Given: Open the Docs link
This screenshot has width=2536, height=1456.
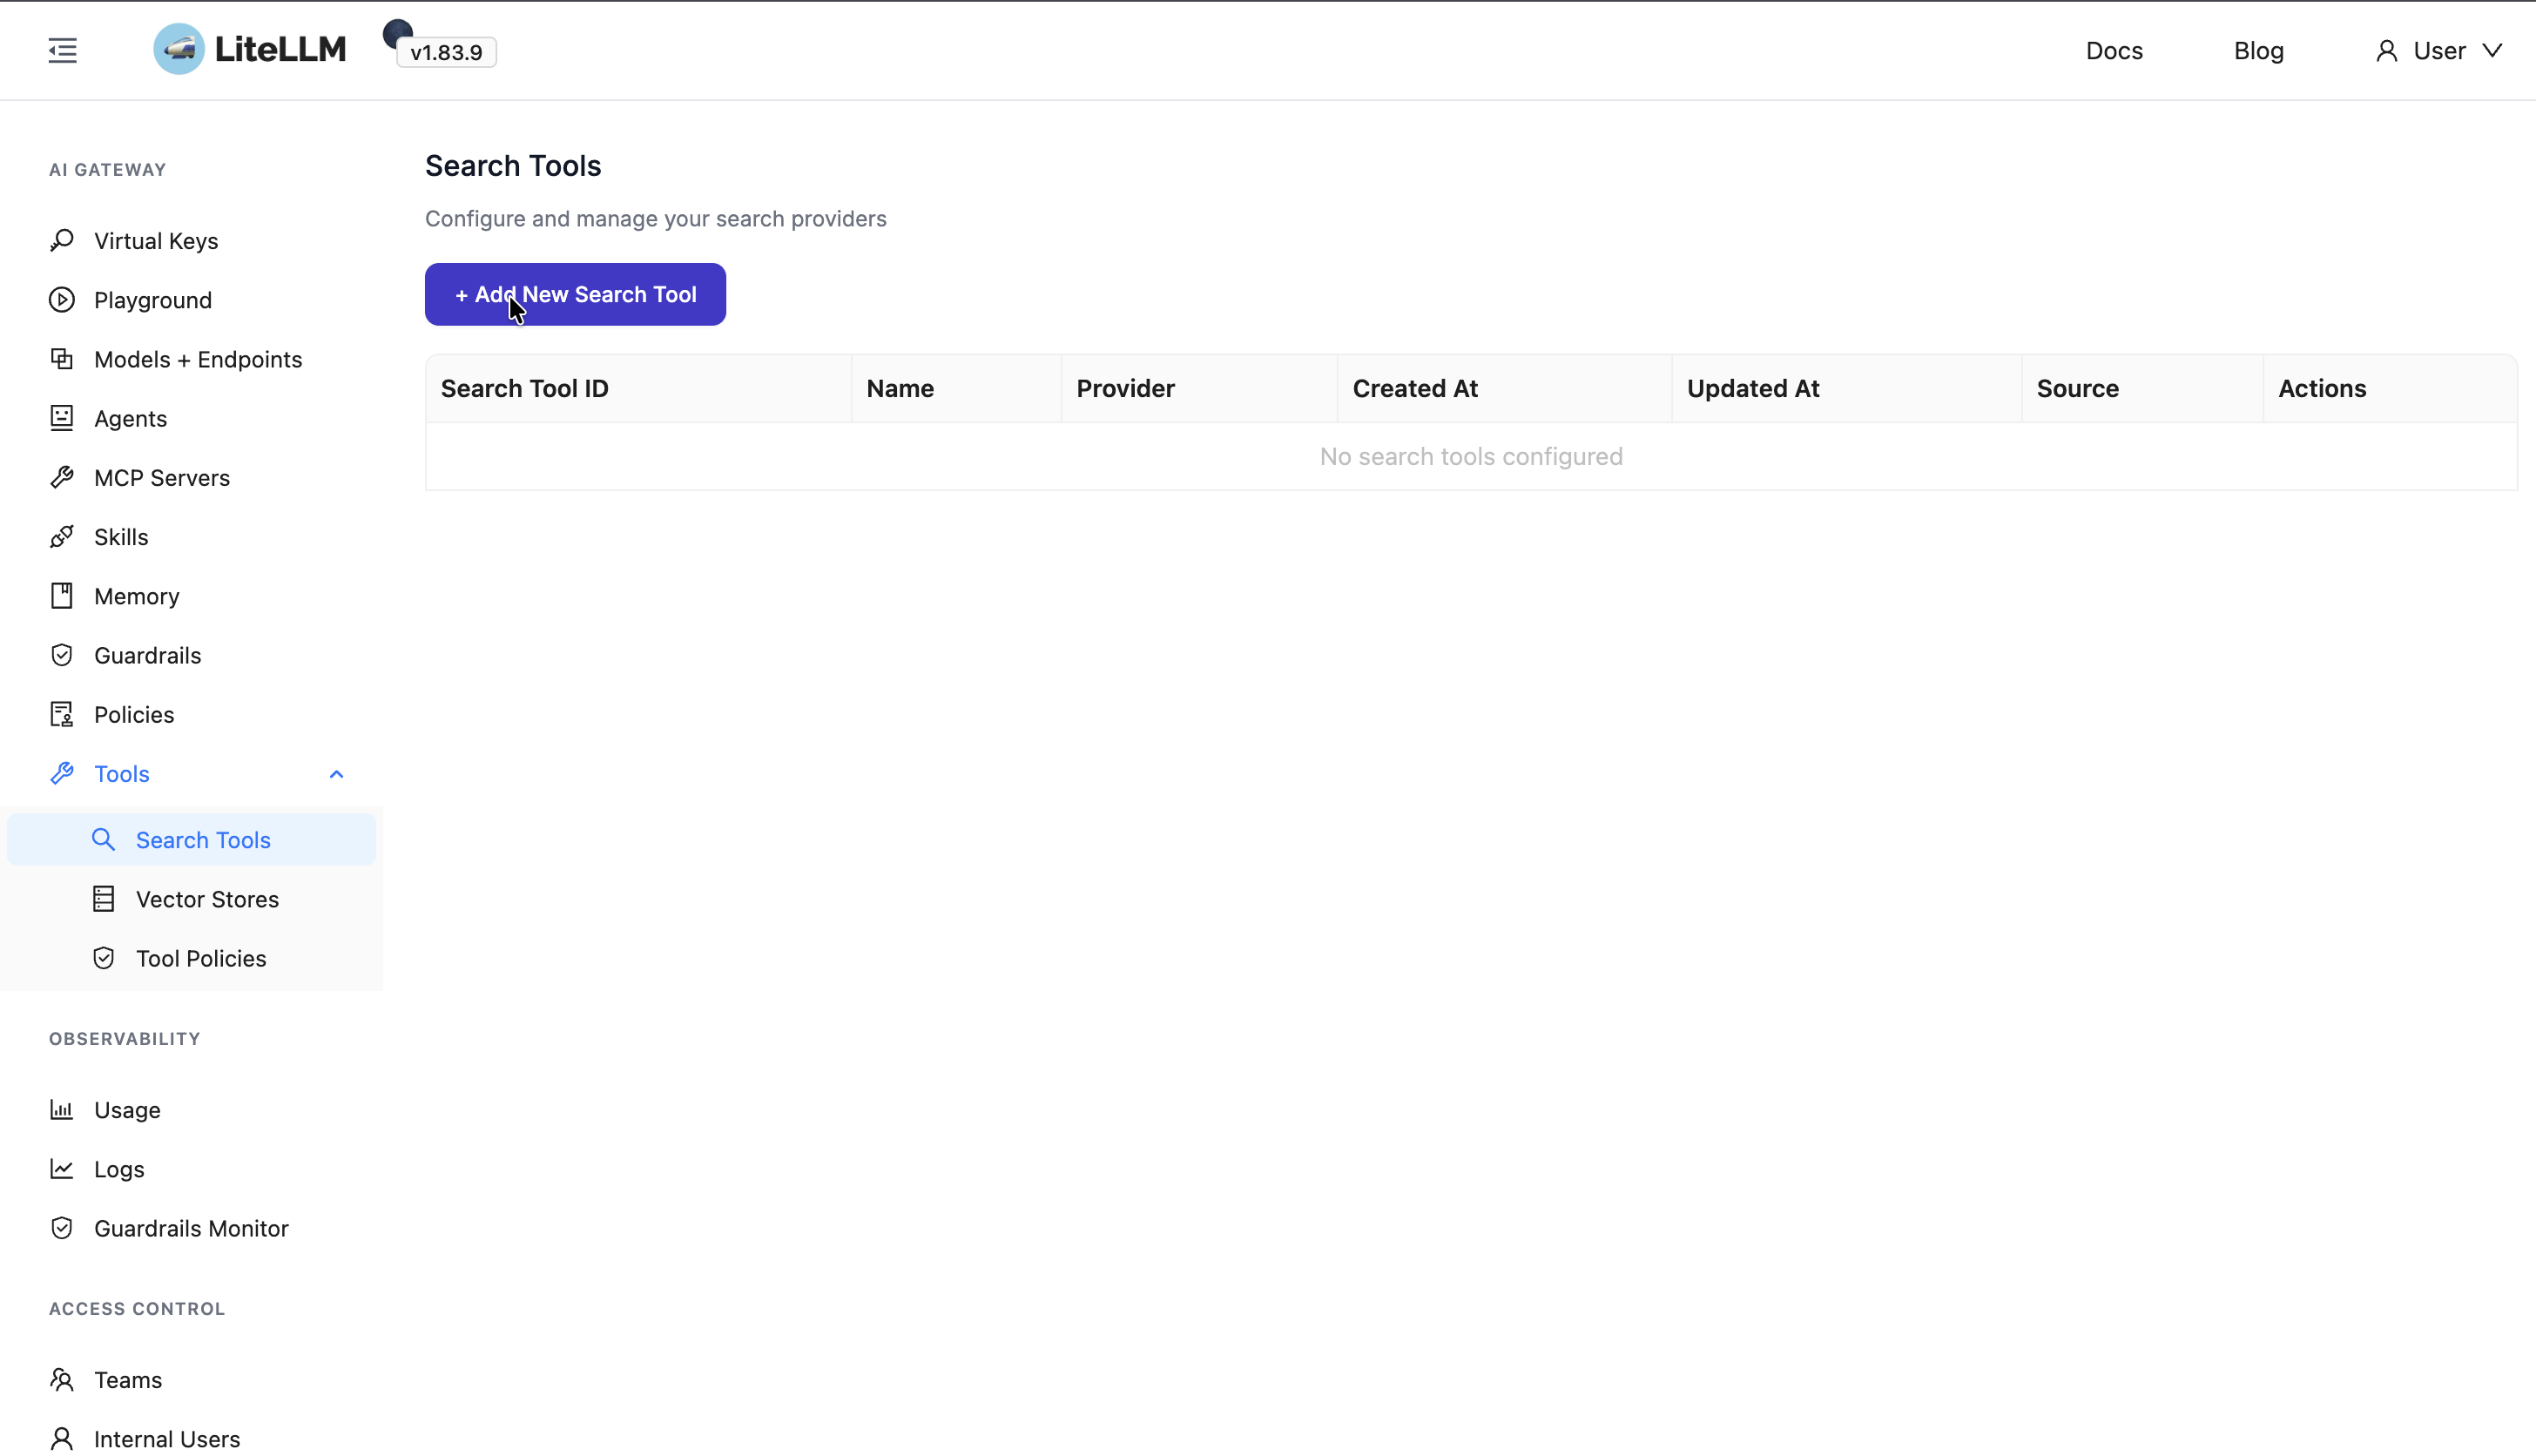Looking at the screenshot, I should (2113, 51).
